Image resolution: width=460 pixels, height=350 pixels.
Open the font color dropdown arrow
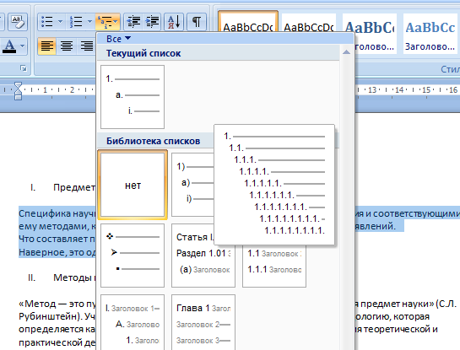(23, 46)
